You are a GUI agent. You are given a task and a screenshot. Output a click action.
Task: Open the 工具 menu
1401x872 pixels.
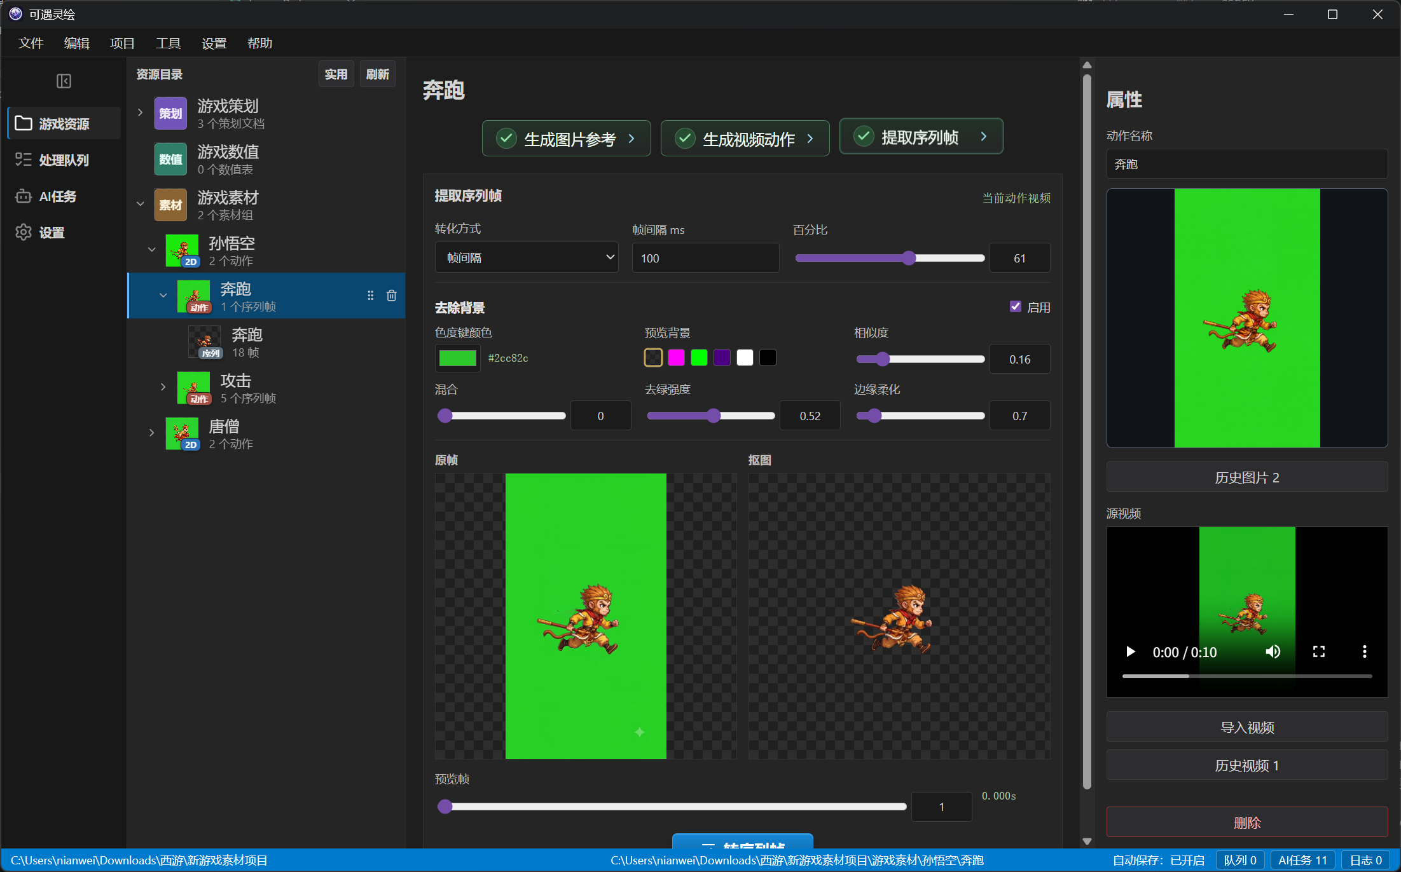click(x=168, y=43)
